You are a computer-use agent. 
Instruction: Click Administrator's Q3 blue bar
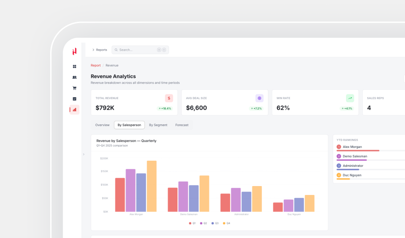[246, 202]
